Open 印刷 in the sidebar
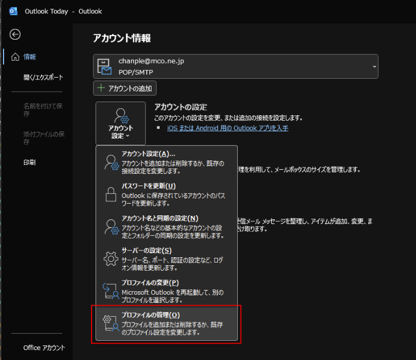The image size is (416, 360). pos(30,162)
